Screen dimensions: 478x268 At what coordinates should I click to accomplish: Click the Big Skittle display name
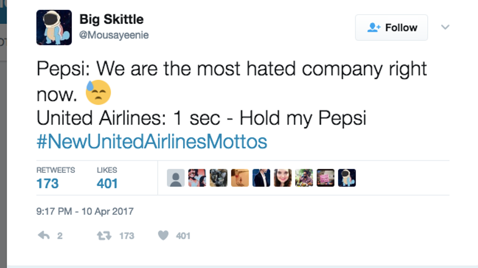111,19
